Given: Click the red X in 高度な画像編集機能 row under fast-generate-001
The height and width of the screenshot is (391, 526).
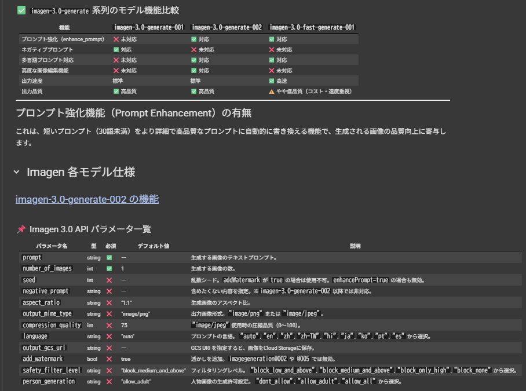Looking at the screenshot, I should [272, 71].
